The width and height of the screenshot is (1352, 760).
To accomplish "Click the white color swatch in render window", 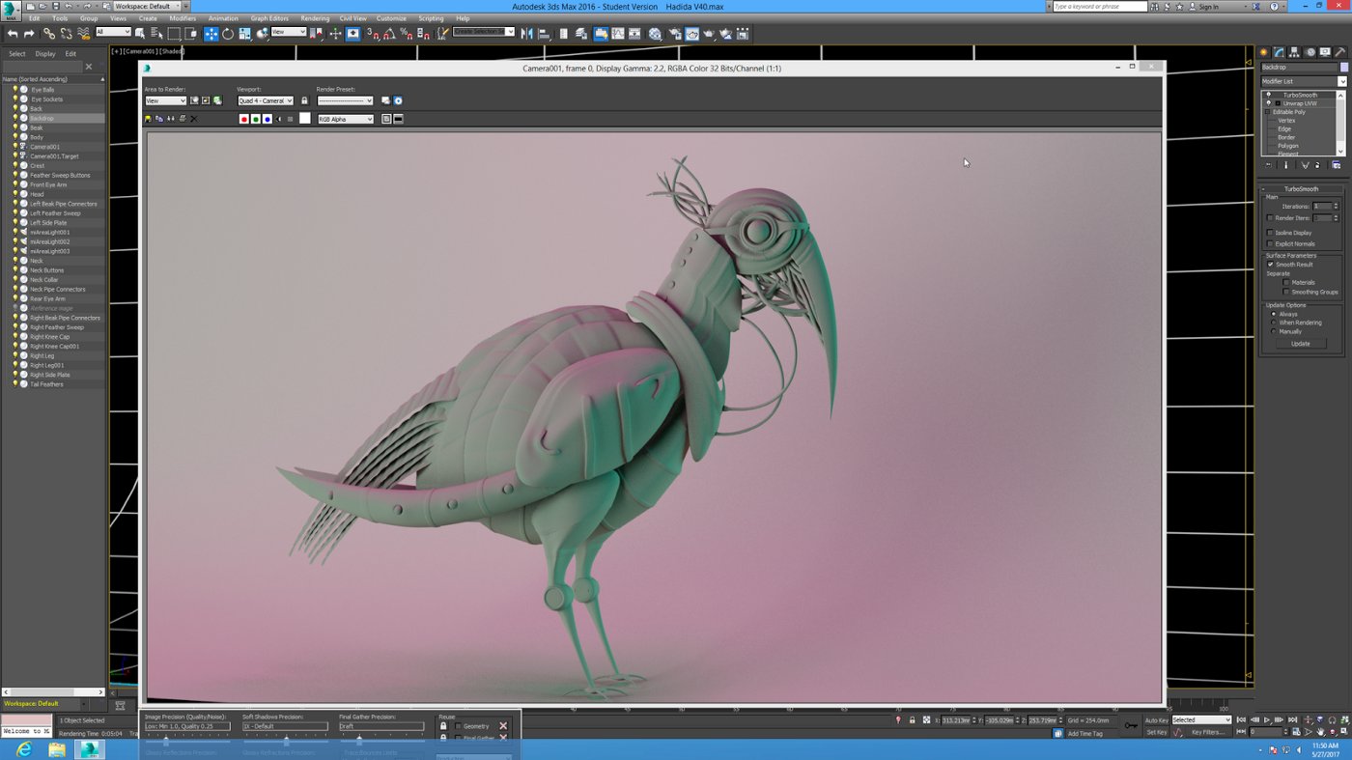I will point(305,118).
